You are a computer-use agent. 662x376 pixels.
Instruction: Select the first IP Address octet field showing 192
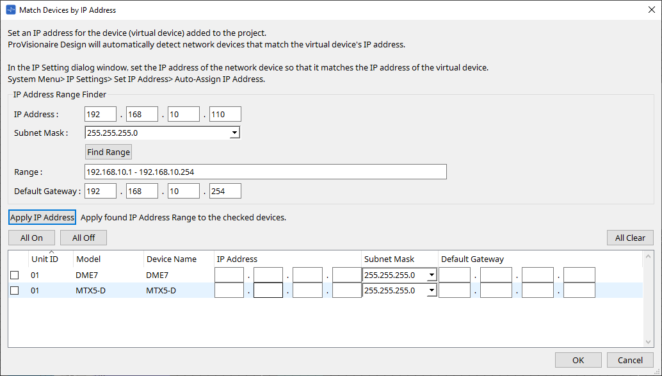pyautogui.click(x=100, y=113)
